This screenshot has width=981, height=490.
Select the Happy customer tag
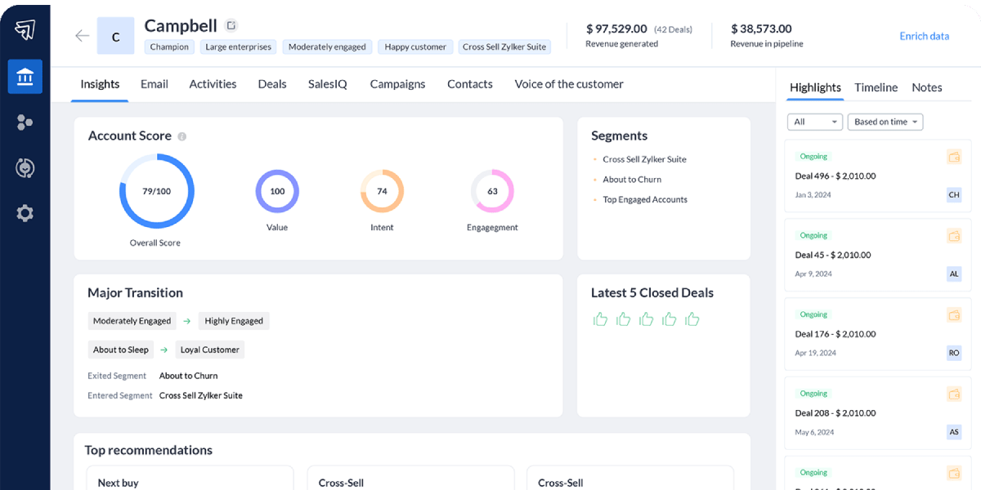tap(415, 47)
